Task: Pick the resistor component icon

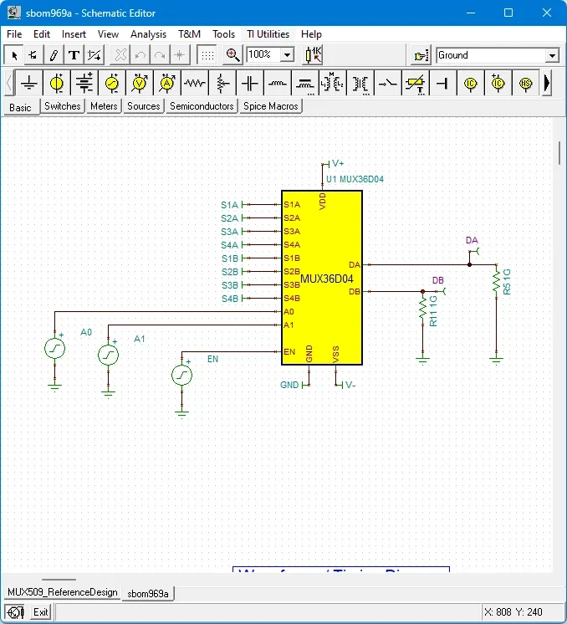Action: click(195, 83)
